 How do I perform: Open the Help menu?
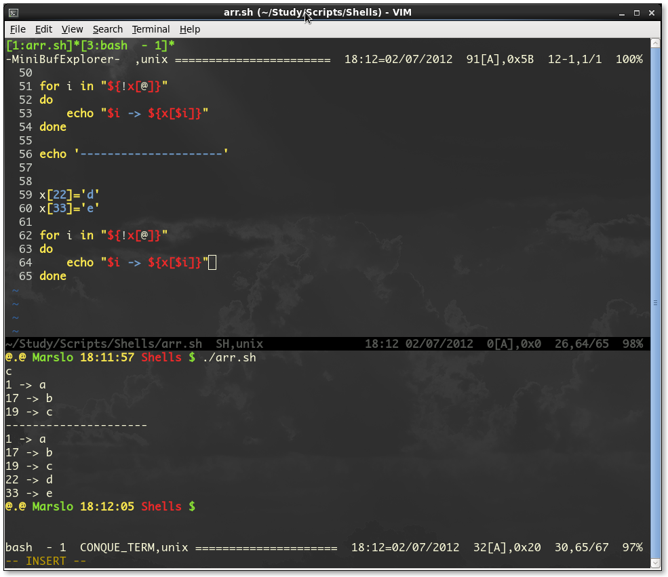(190, 29)
